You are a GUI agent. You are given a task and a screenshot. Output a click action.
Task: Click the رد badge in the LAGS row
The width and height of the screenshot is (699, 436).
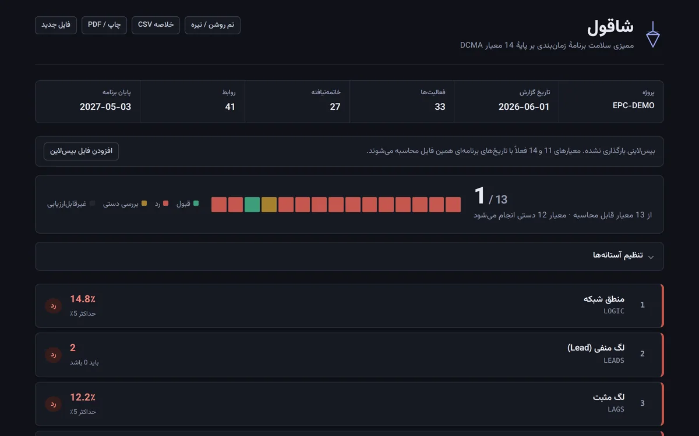[x=53, y=403]
